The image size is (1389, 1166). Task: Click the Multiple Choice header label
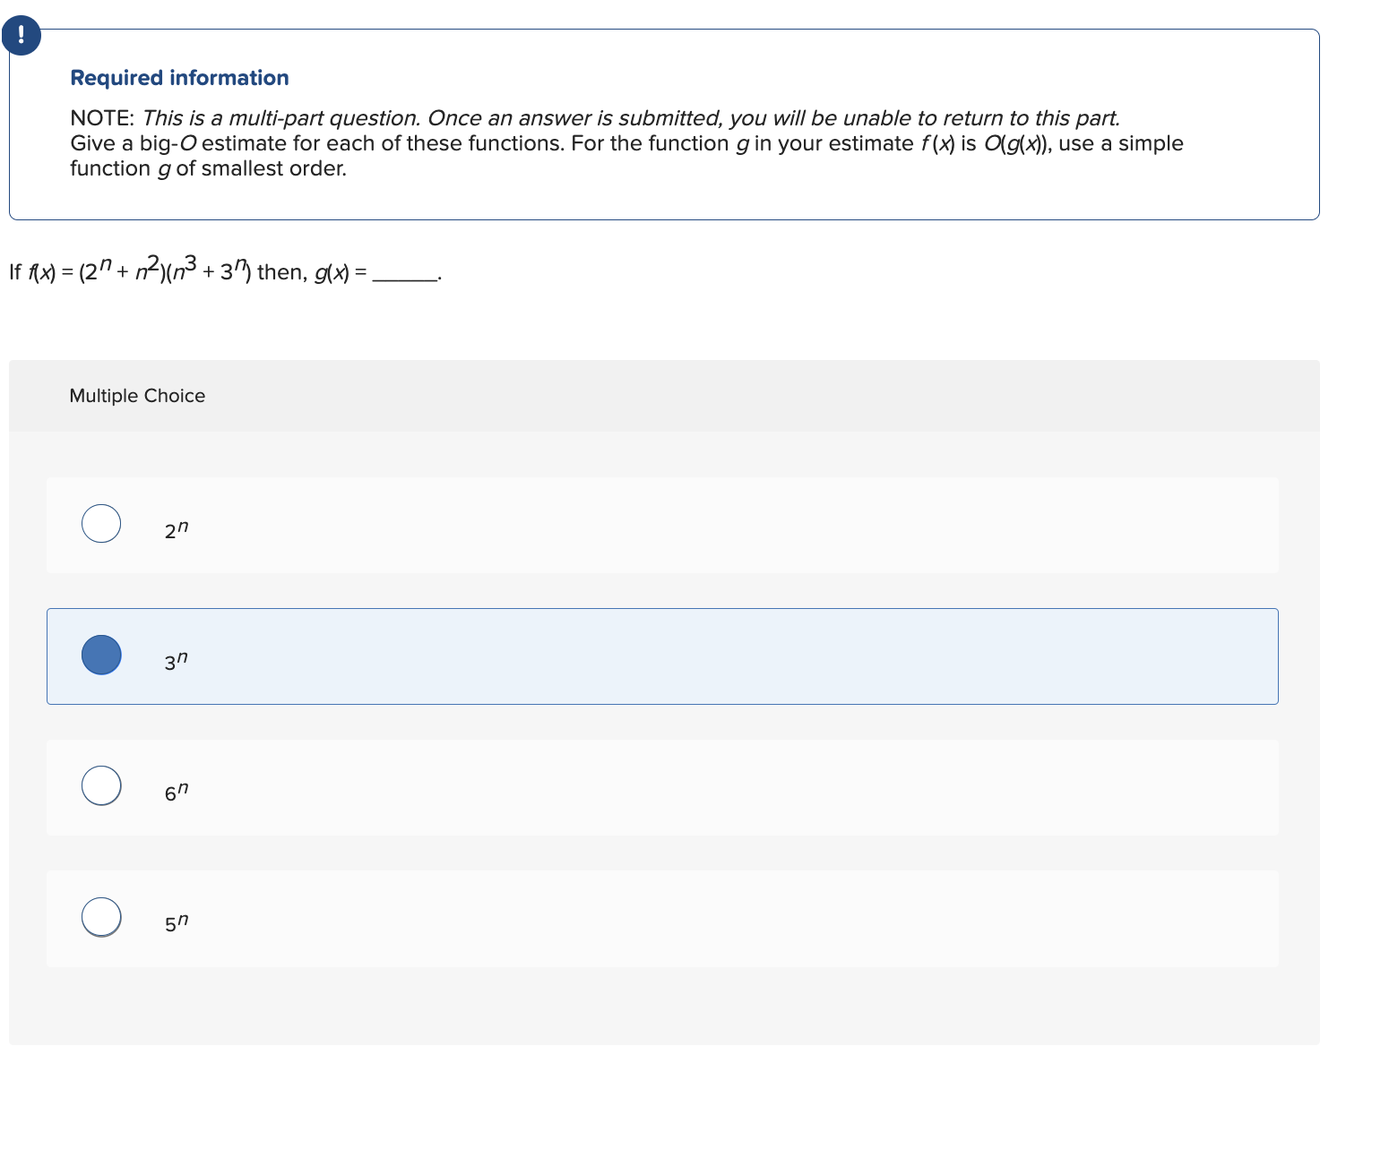tap(137, 396)
